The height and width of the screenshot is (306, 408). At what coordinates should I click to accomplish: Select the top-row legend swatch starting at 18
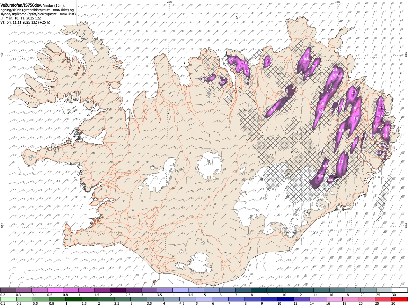(352, 290)
